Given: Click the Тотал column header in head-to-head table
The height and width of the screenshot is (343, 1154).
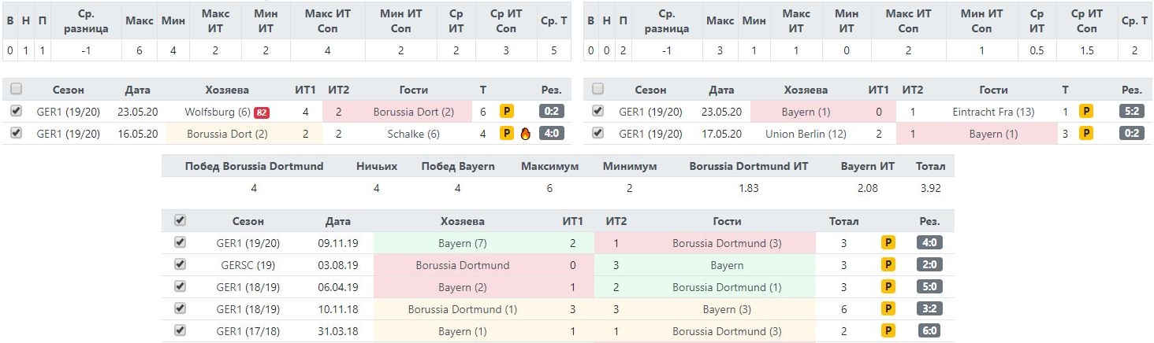Looking at the screenshot, I should (x=844, y=222).
